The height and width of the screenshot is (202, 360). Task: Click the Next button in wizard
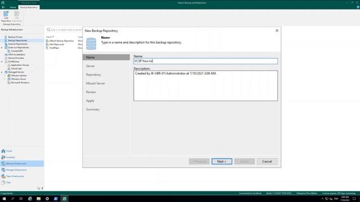point(222,162)
